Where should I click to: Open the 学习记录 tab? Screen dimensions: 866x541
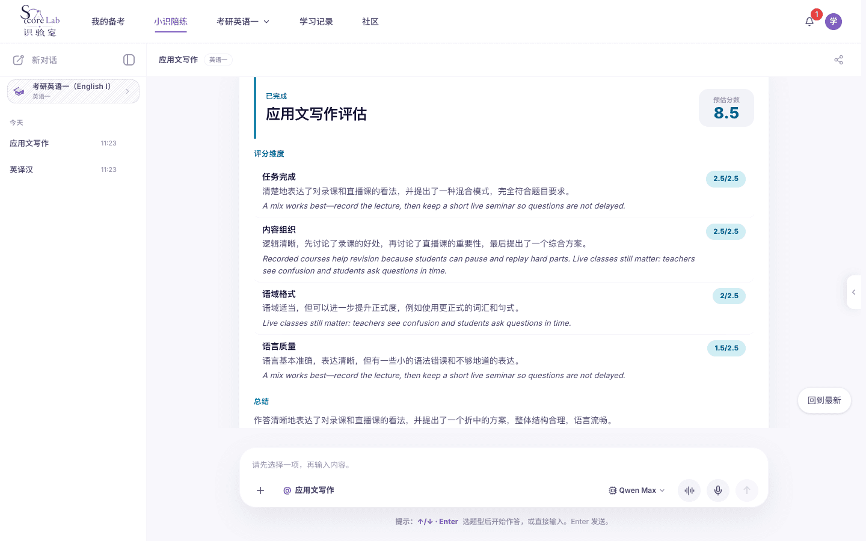(316, 22)
